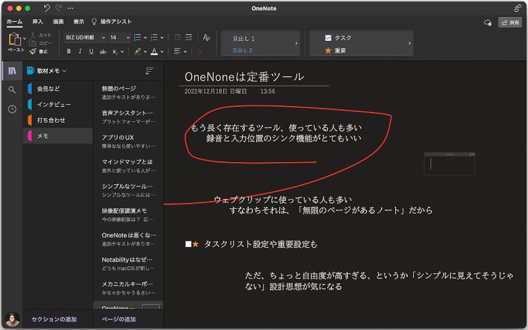Redo the last action

click(59, 8)
